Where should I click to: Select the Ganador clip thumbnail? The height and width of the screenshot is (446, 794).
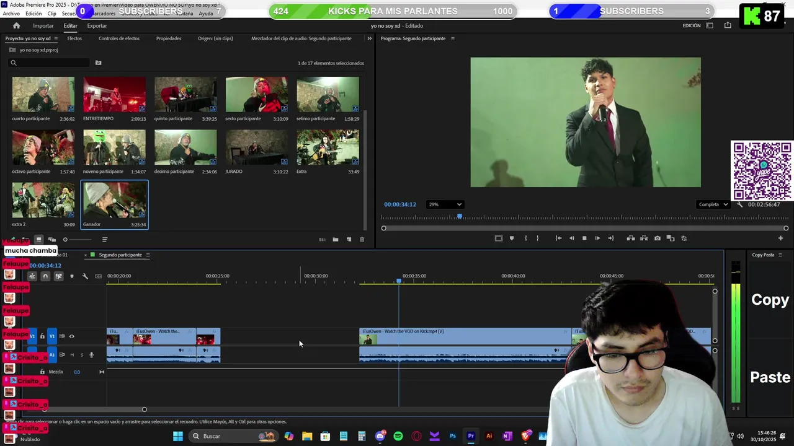pyautogui.click(x=114, y=201)
